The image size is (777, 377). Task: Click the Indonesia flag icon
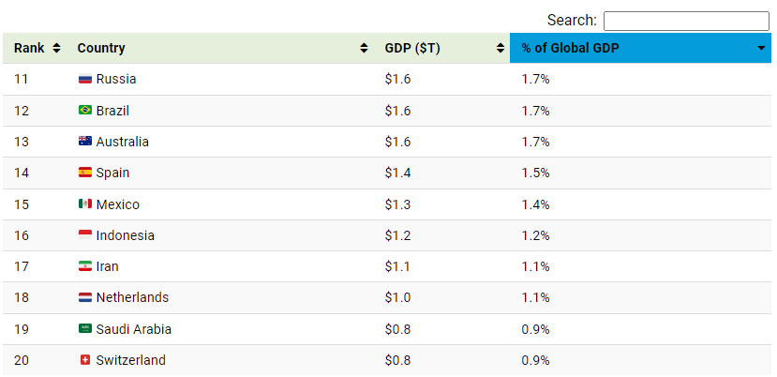click(x=84, y=235)
